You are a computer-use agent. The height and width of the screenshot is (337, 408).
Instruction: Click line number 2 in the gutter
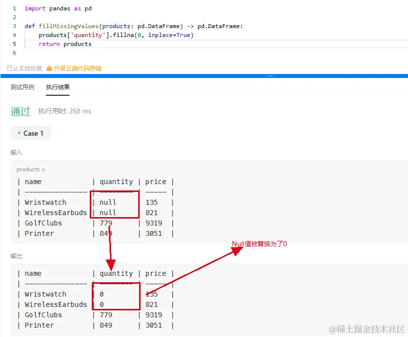point(15,17)
